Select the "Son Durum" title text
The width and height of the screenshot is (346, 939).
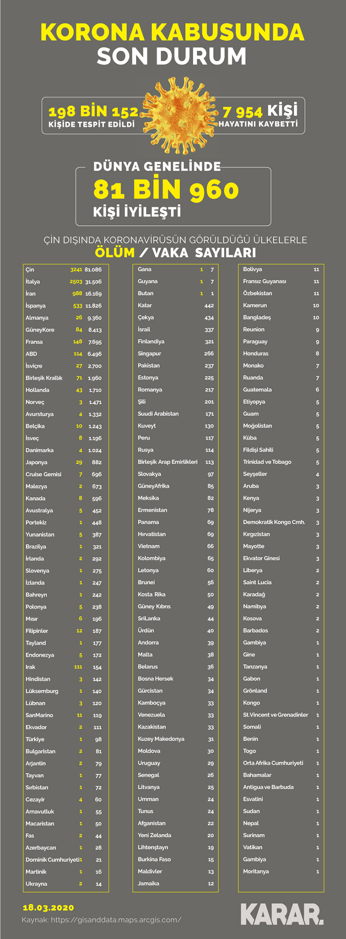172,56
